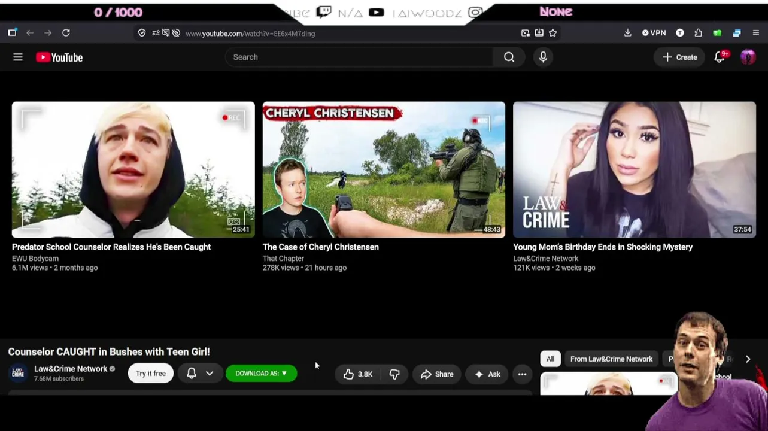Click '278K views • 21 hours ago' text
Image resolution: width=768 pixels, height=431 pixels.
pyautogui.click(x=305, y=268)
